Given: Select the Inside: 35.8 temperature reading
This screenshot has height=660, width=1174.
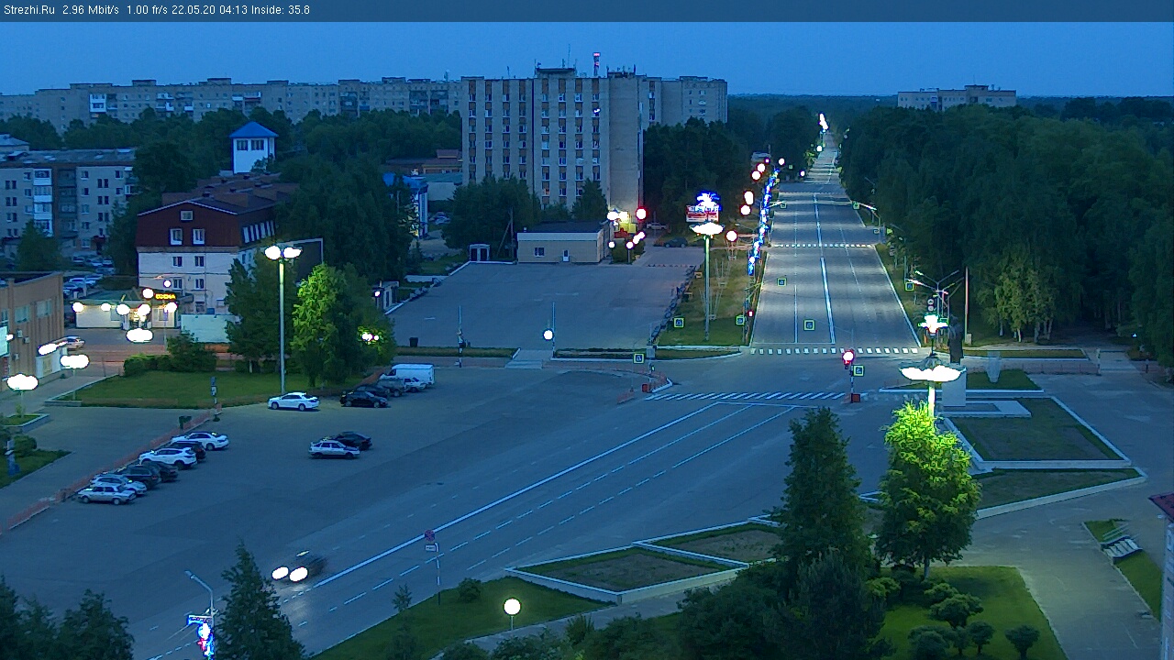Looking at the screenshot, I should (280, 10).
